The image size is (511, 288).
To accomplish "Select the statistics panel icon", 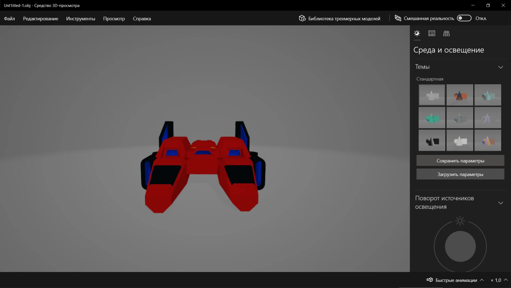I will coord(432,33).
